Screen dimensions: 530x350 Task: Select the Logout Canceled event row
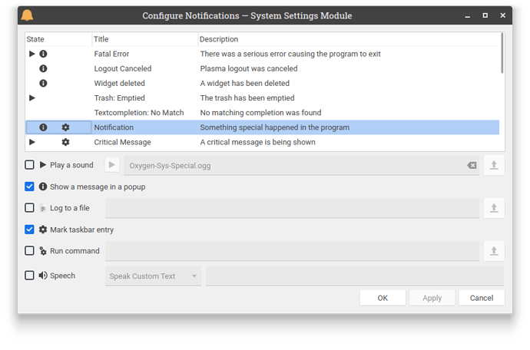coord(262,68)
